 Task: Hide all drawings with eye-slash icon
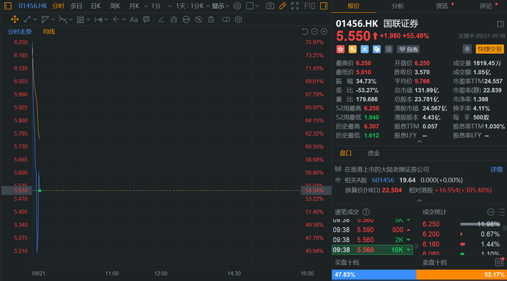198,19
